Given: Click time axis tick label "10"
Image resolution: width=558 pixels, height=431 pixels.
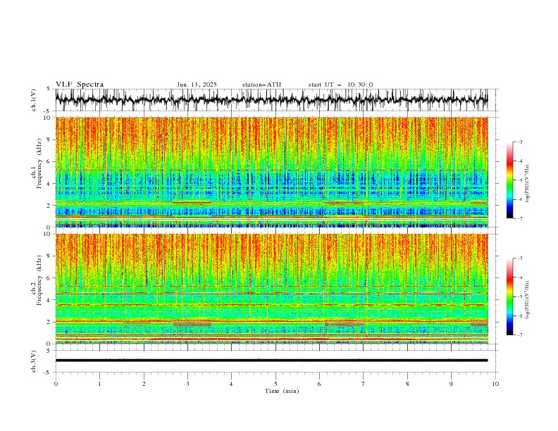Looking at the screenshot, I should tap(495, 384).
